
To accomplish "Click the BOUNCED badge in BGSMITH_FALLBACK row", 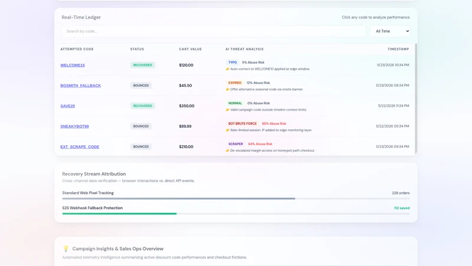I will [x=141, y=85].
